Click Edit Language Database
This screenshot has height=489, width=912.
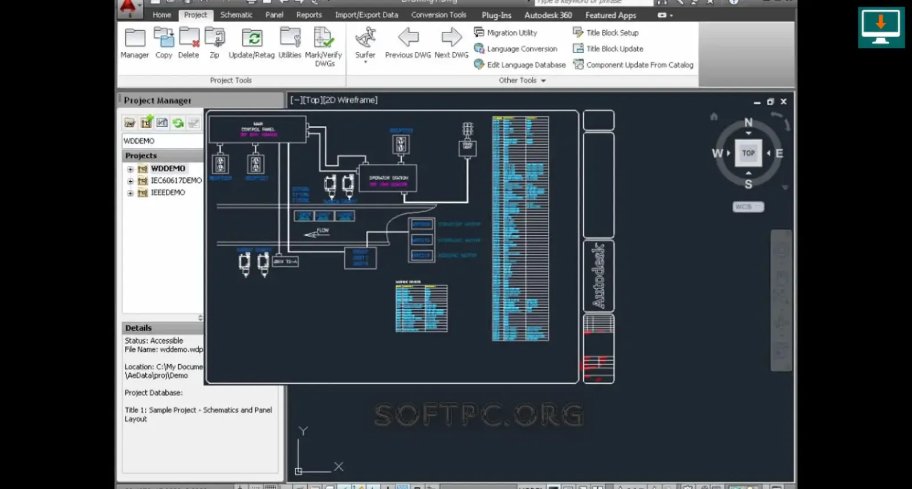(520, 64)
